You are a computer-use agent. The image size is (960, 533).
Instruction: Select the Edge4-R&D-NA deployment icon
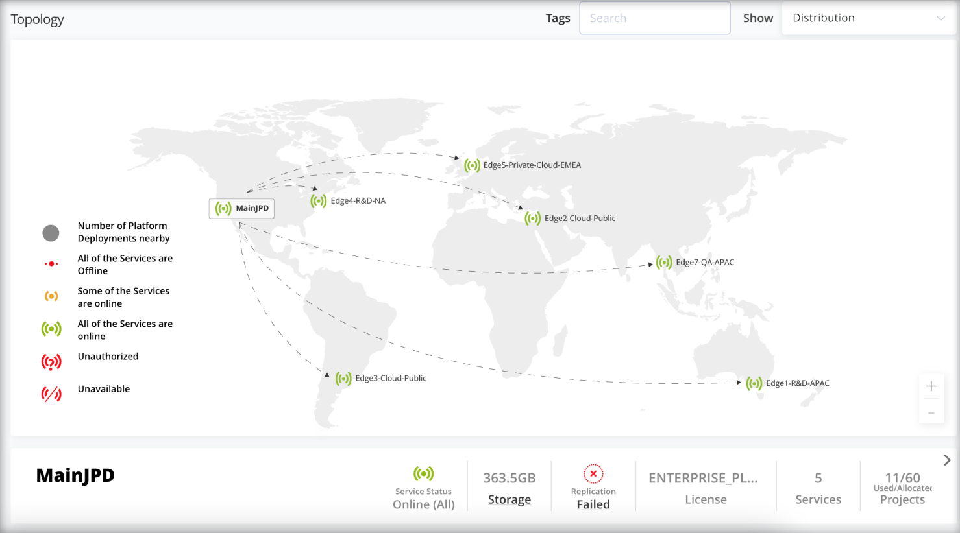tap(319, 201)
